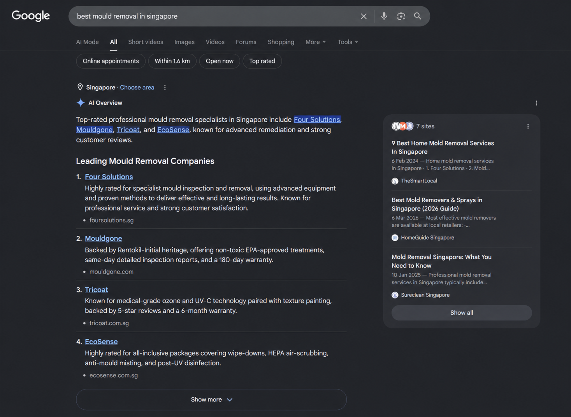Switch to the AI Mode tab
This screenshot has height=417, width=571.
click(x=87, y=42)
